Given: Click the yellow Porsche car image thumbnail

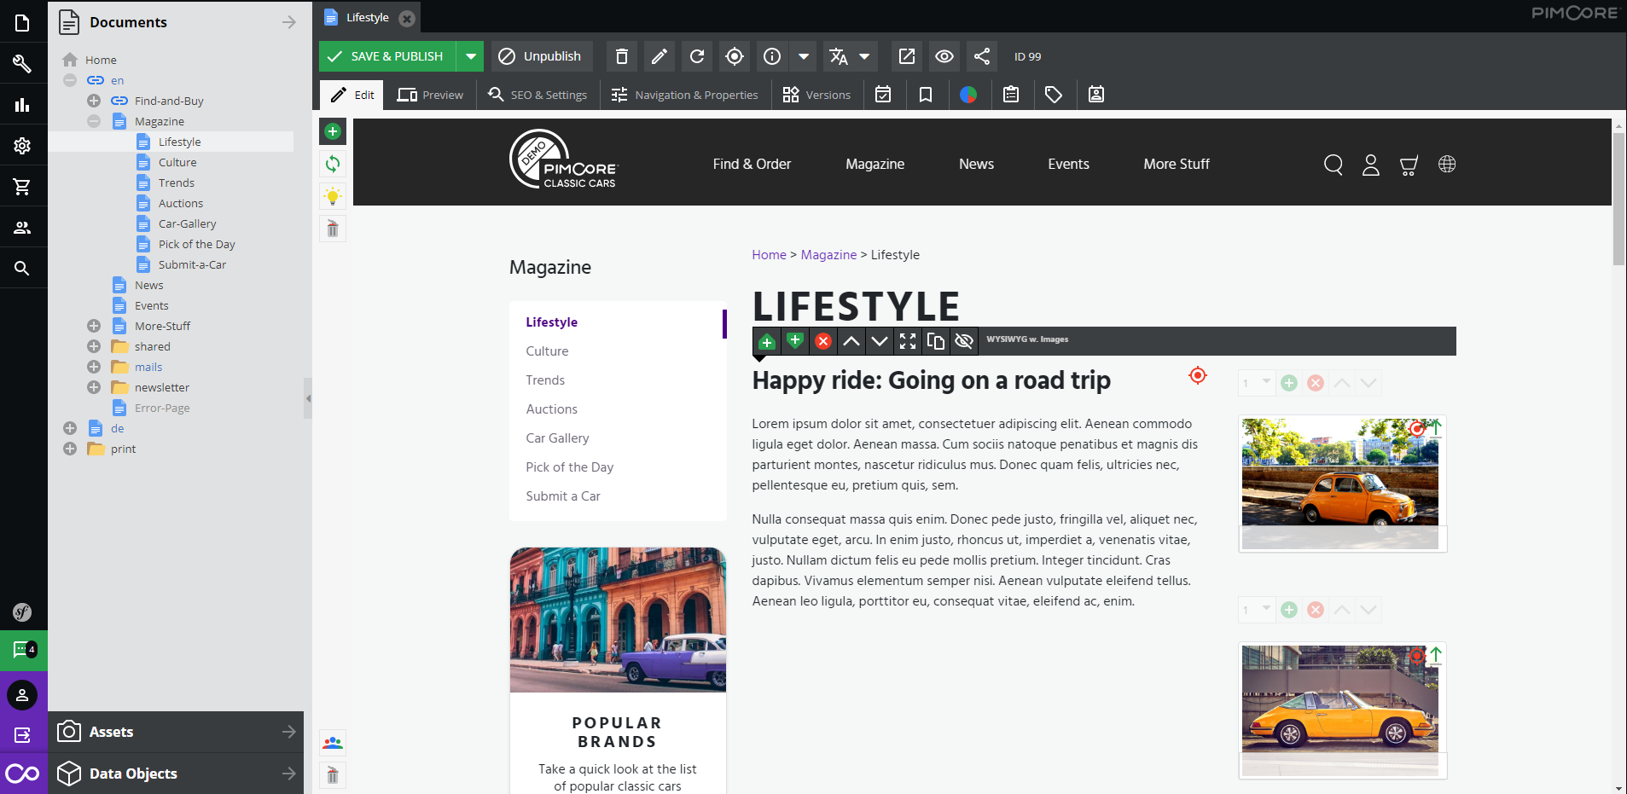Looking at the screenshot, I should [x=1340, y=710].
